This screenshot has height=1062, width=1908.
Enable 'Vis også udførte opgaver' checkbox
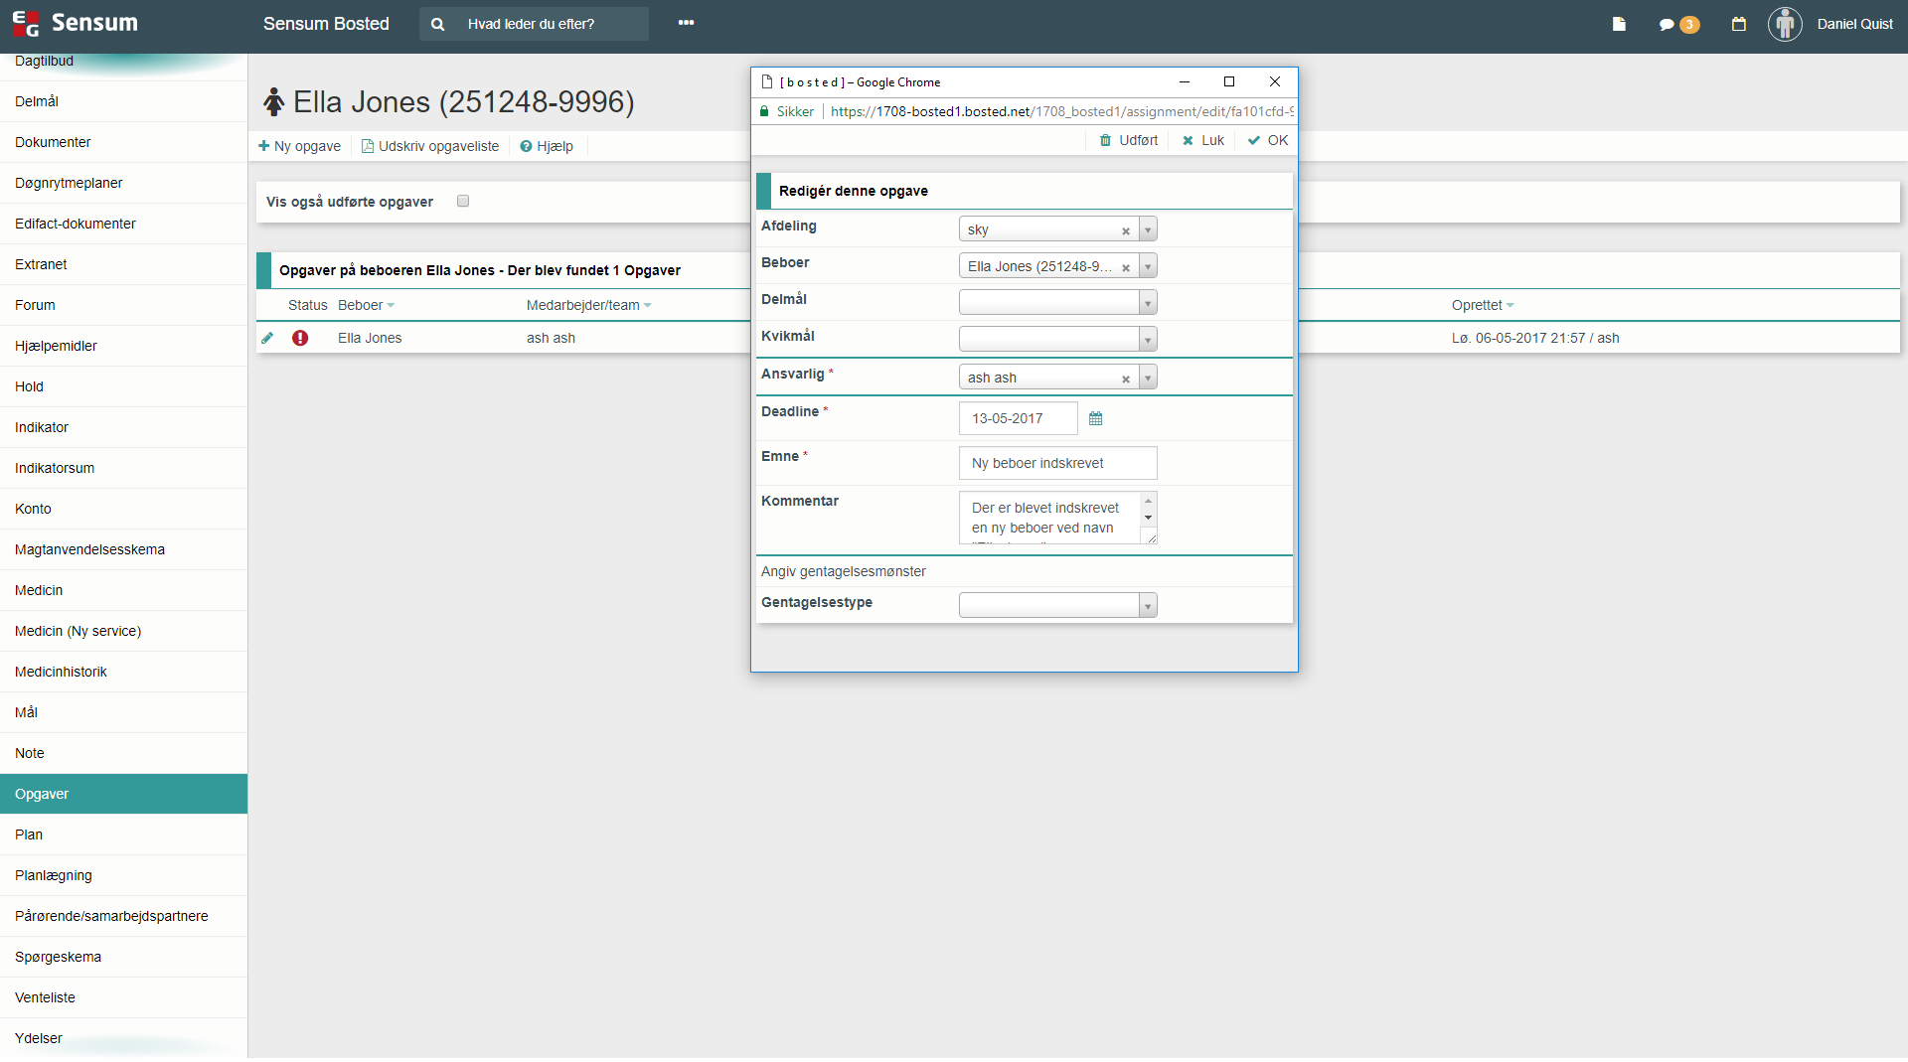[463, 201]
